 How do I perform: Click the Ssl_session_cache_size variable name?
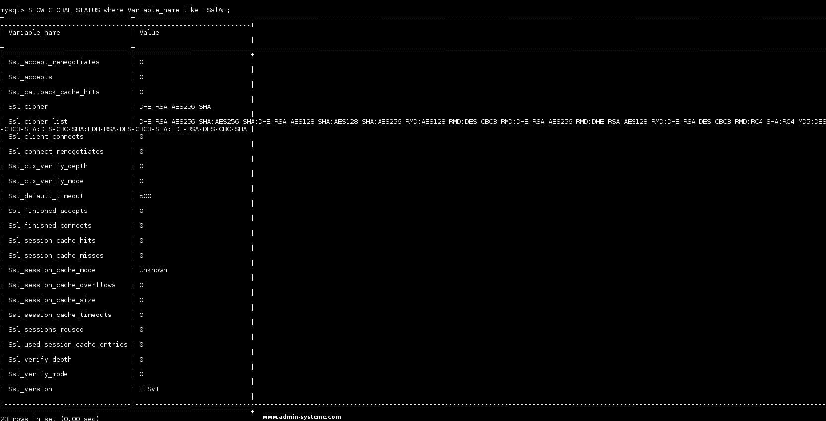[52, 300]
